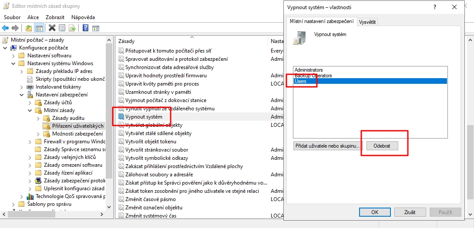Viewport: 474px width, 228px height.
Task: Collapse the Nastavení zabezpečení node
Action: [x=21, y=95]
